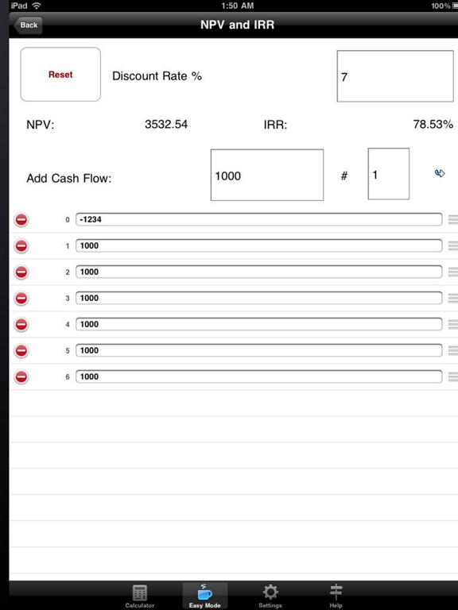Open the Help tab

point(336,596)
